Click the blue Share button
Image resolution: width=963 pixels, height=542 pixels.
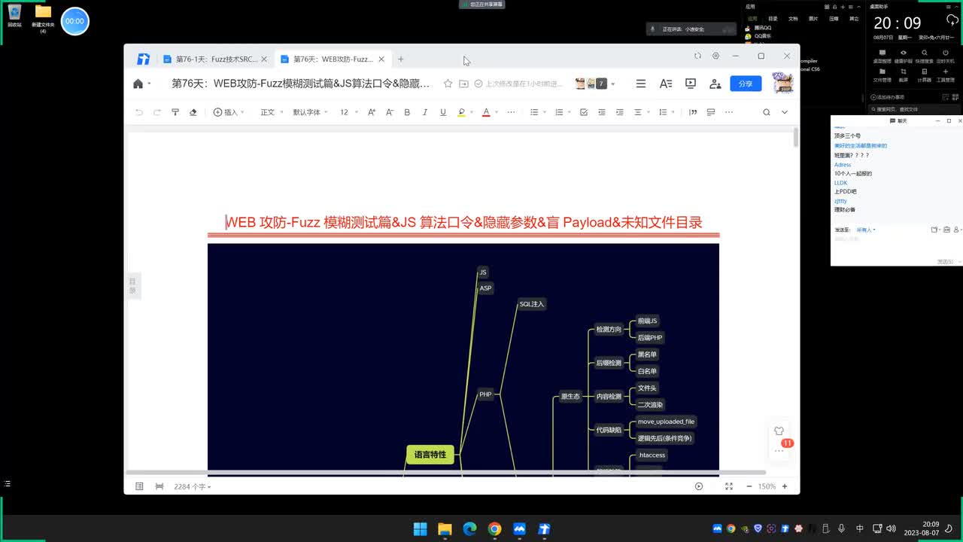tap(746, 84)
